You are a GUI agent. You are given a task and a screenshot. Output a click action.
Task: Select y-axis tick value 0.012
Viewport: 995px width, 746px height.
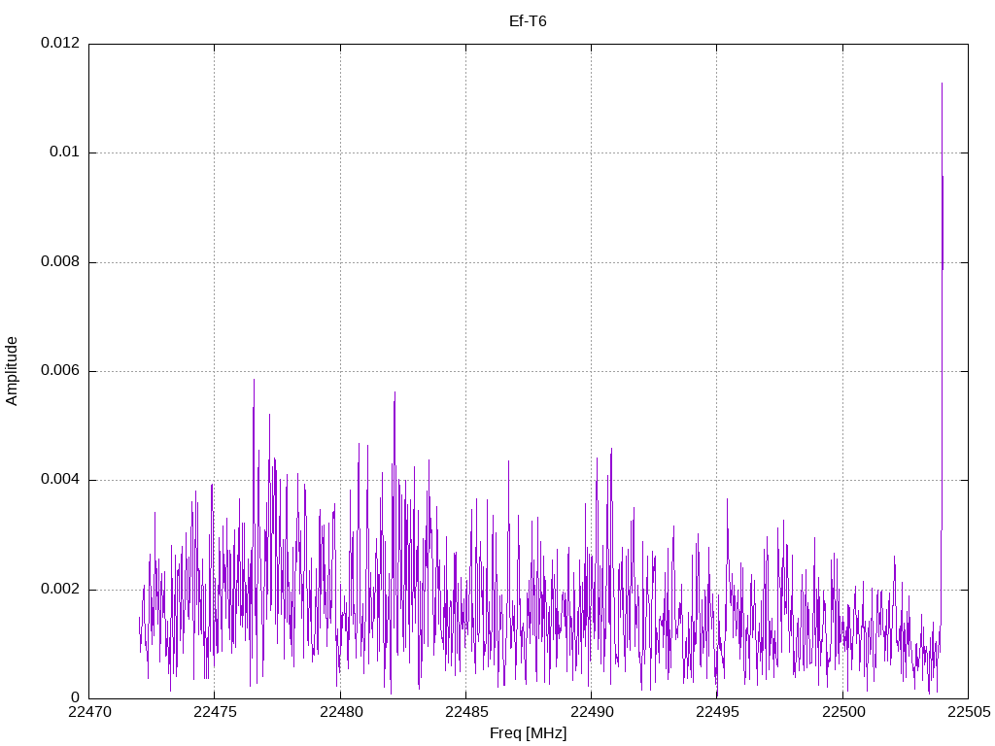click(60, 43)
